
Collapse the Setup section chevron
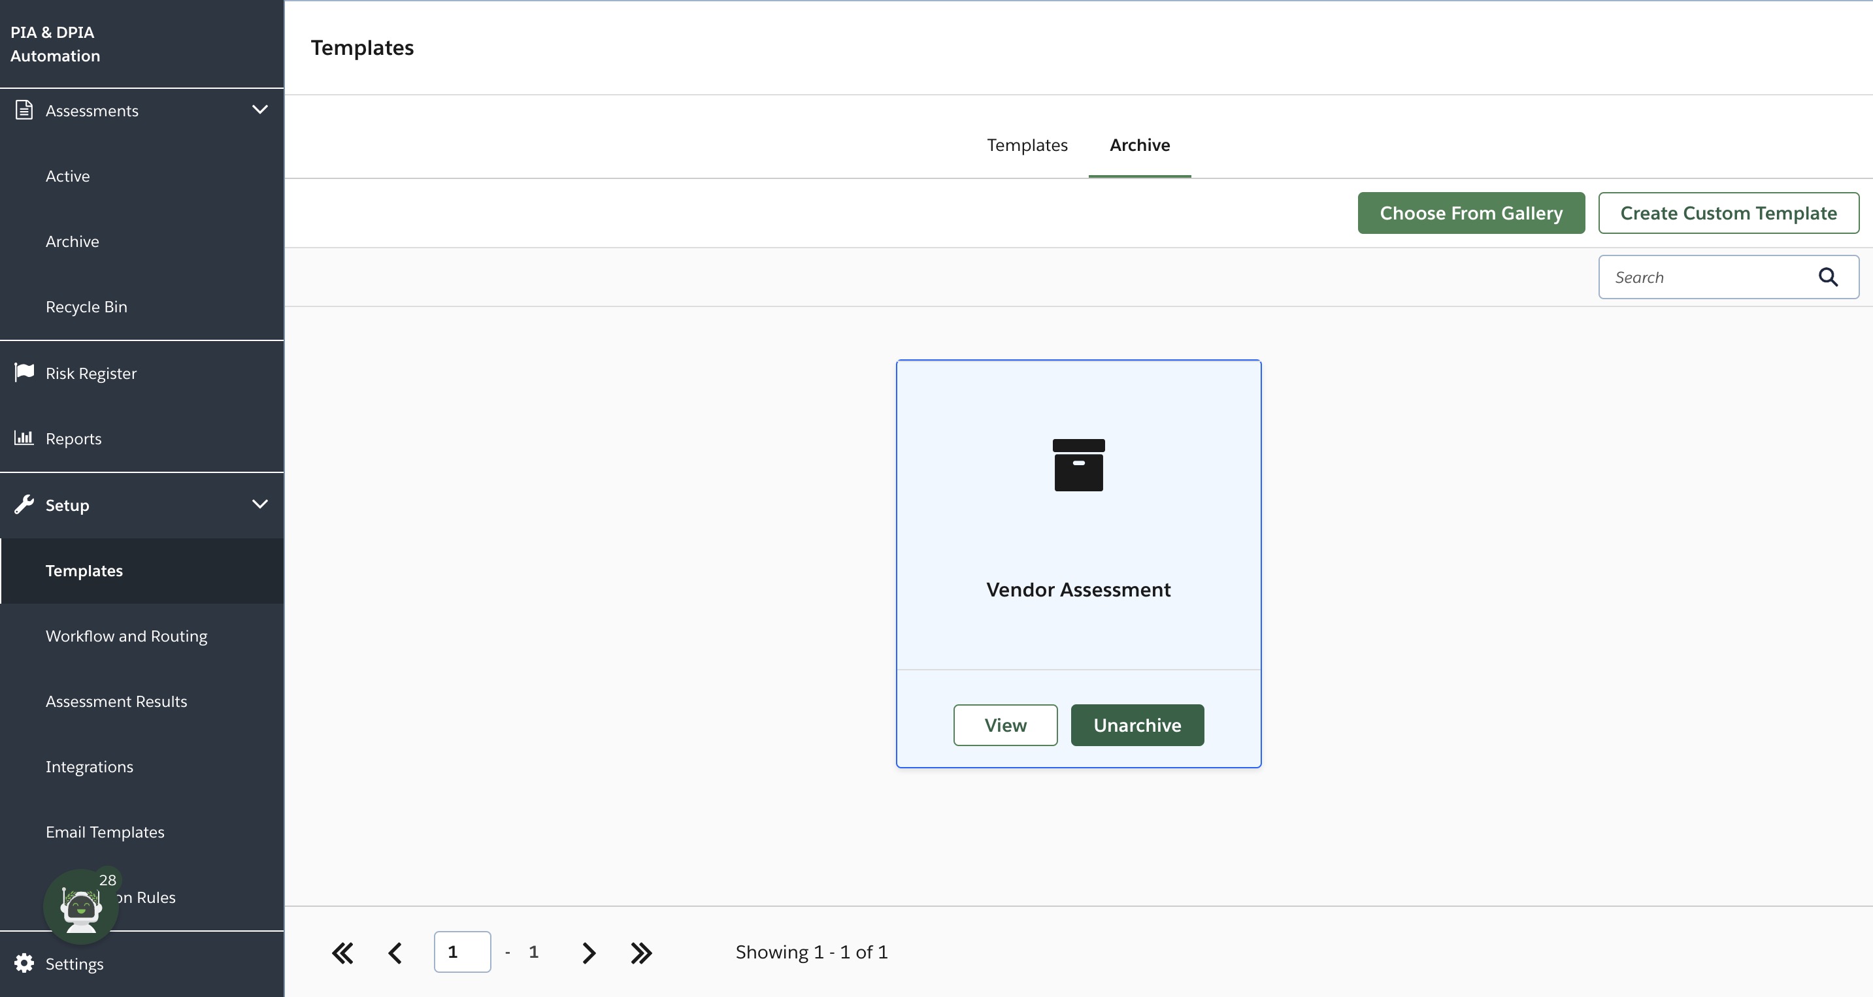point(259,504)
